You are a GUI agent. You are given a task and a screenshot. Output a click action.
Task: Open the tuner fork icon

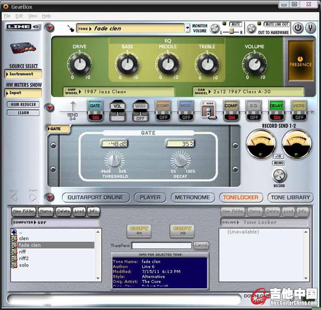(x=310, y=28)
